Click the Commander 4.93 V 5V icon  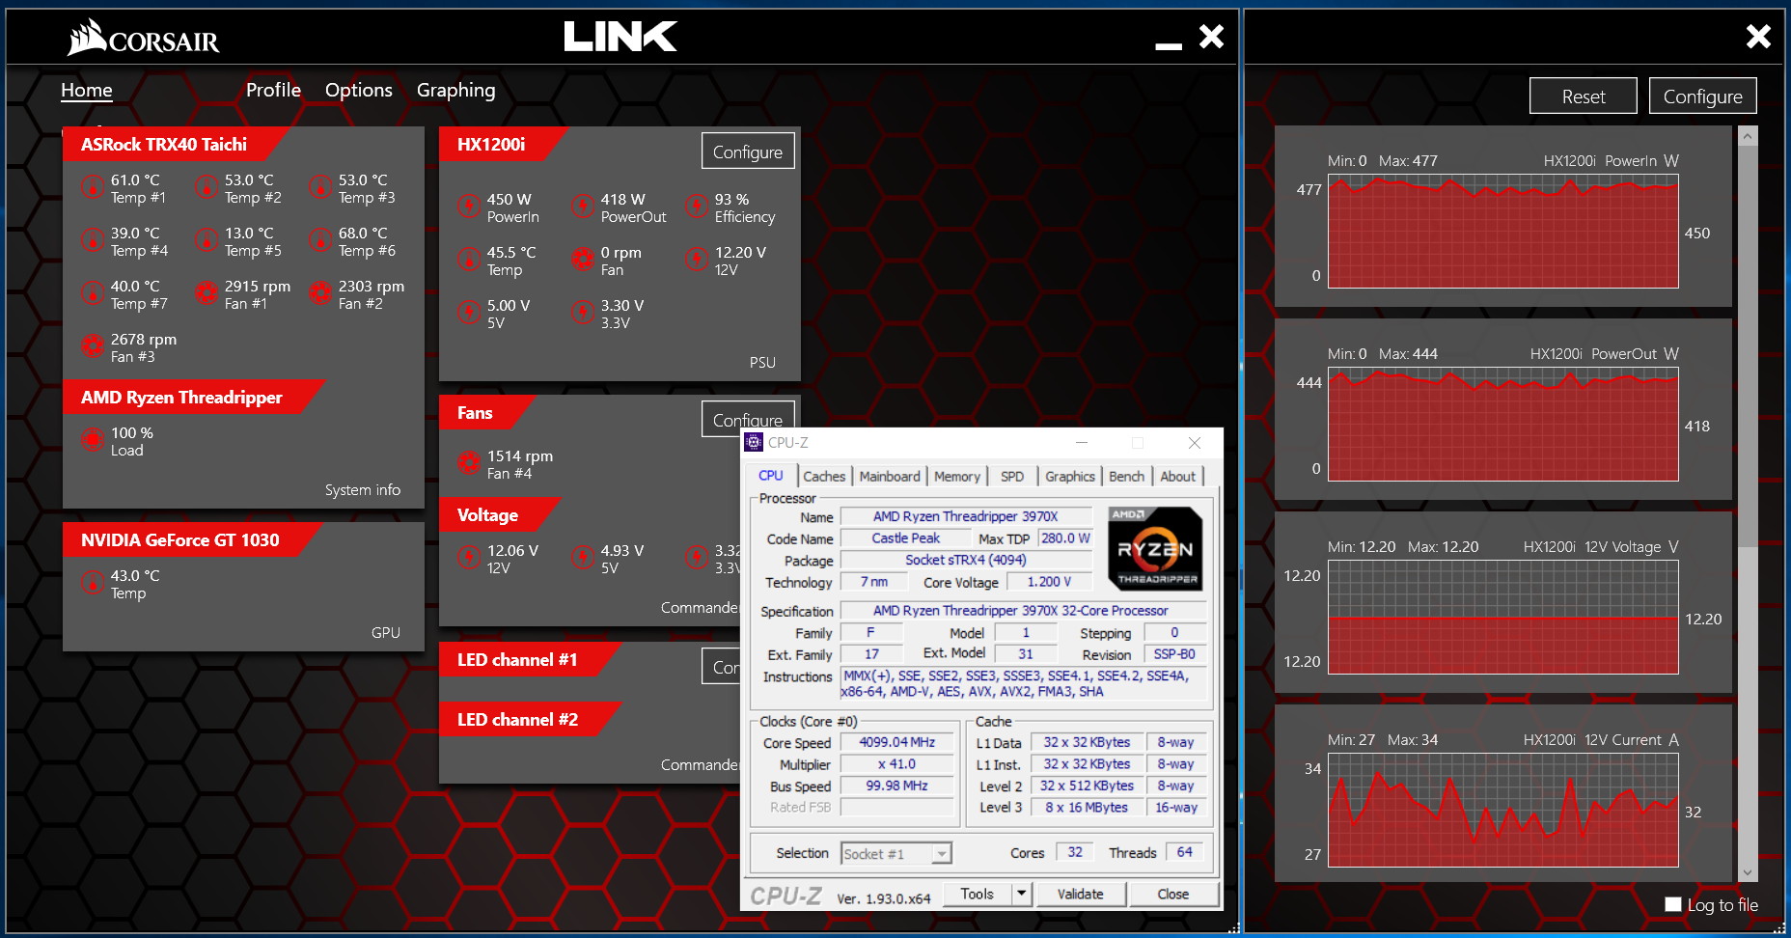tap(583, 558)
